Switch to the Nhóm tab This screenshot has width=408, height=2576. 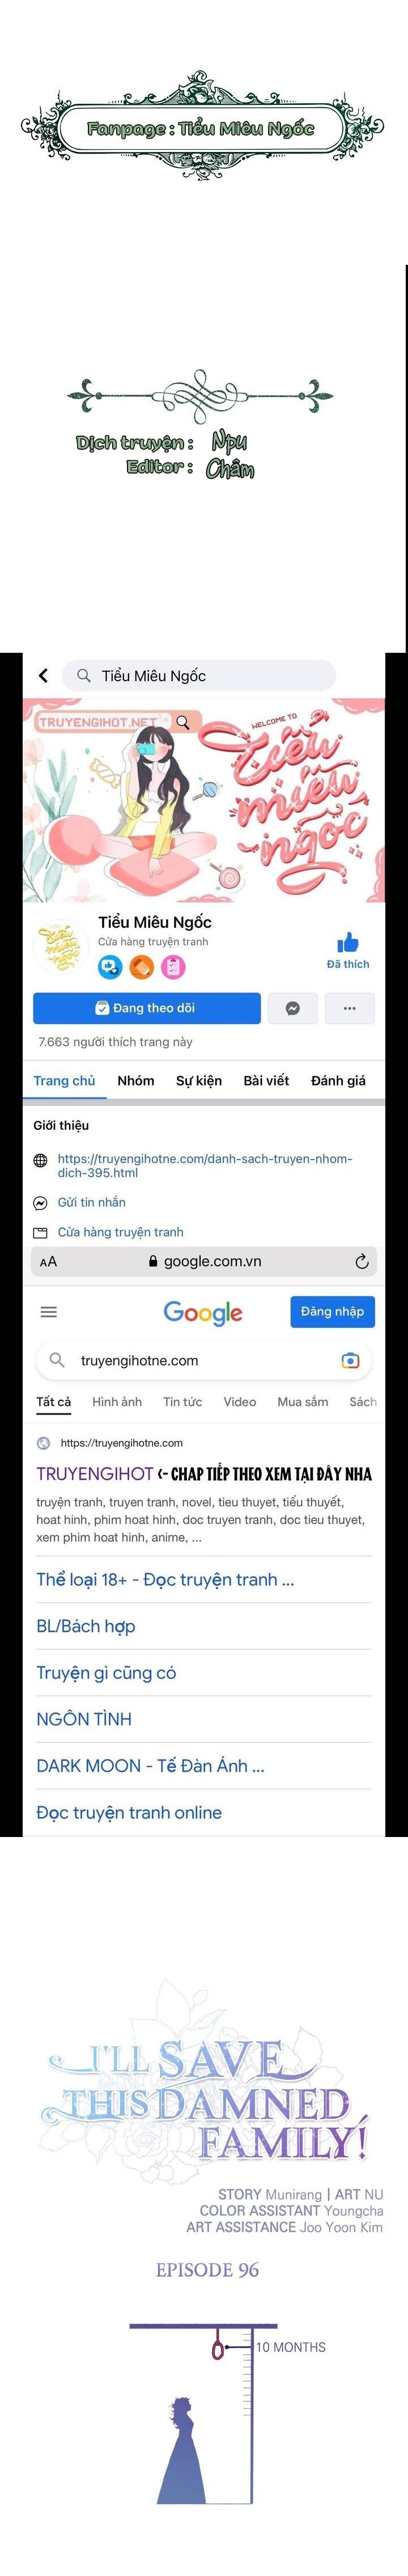pos(136,1080)
